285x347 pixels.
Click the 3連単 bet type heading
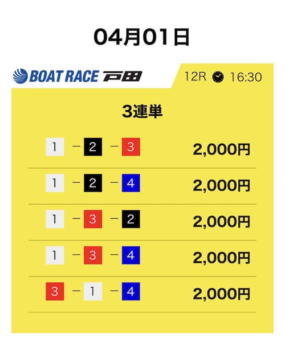click(142, 112)
